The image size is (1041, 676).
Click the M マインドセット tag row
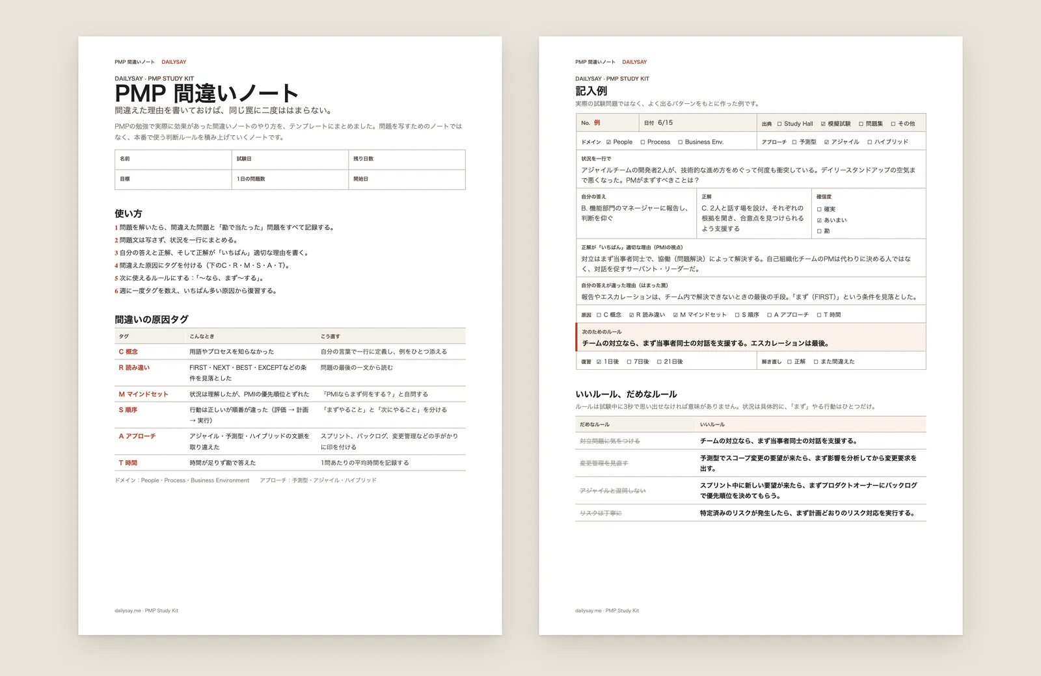tap(290, 394)
